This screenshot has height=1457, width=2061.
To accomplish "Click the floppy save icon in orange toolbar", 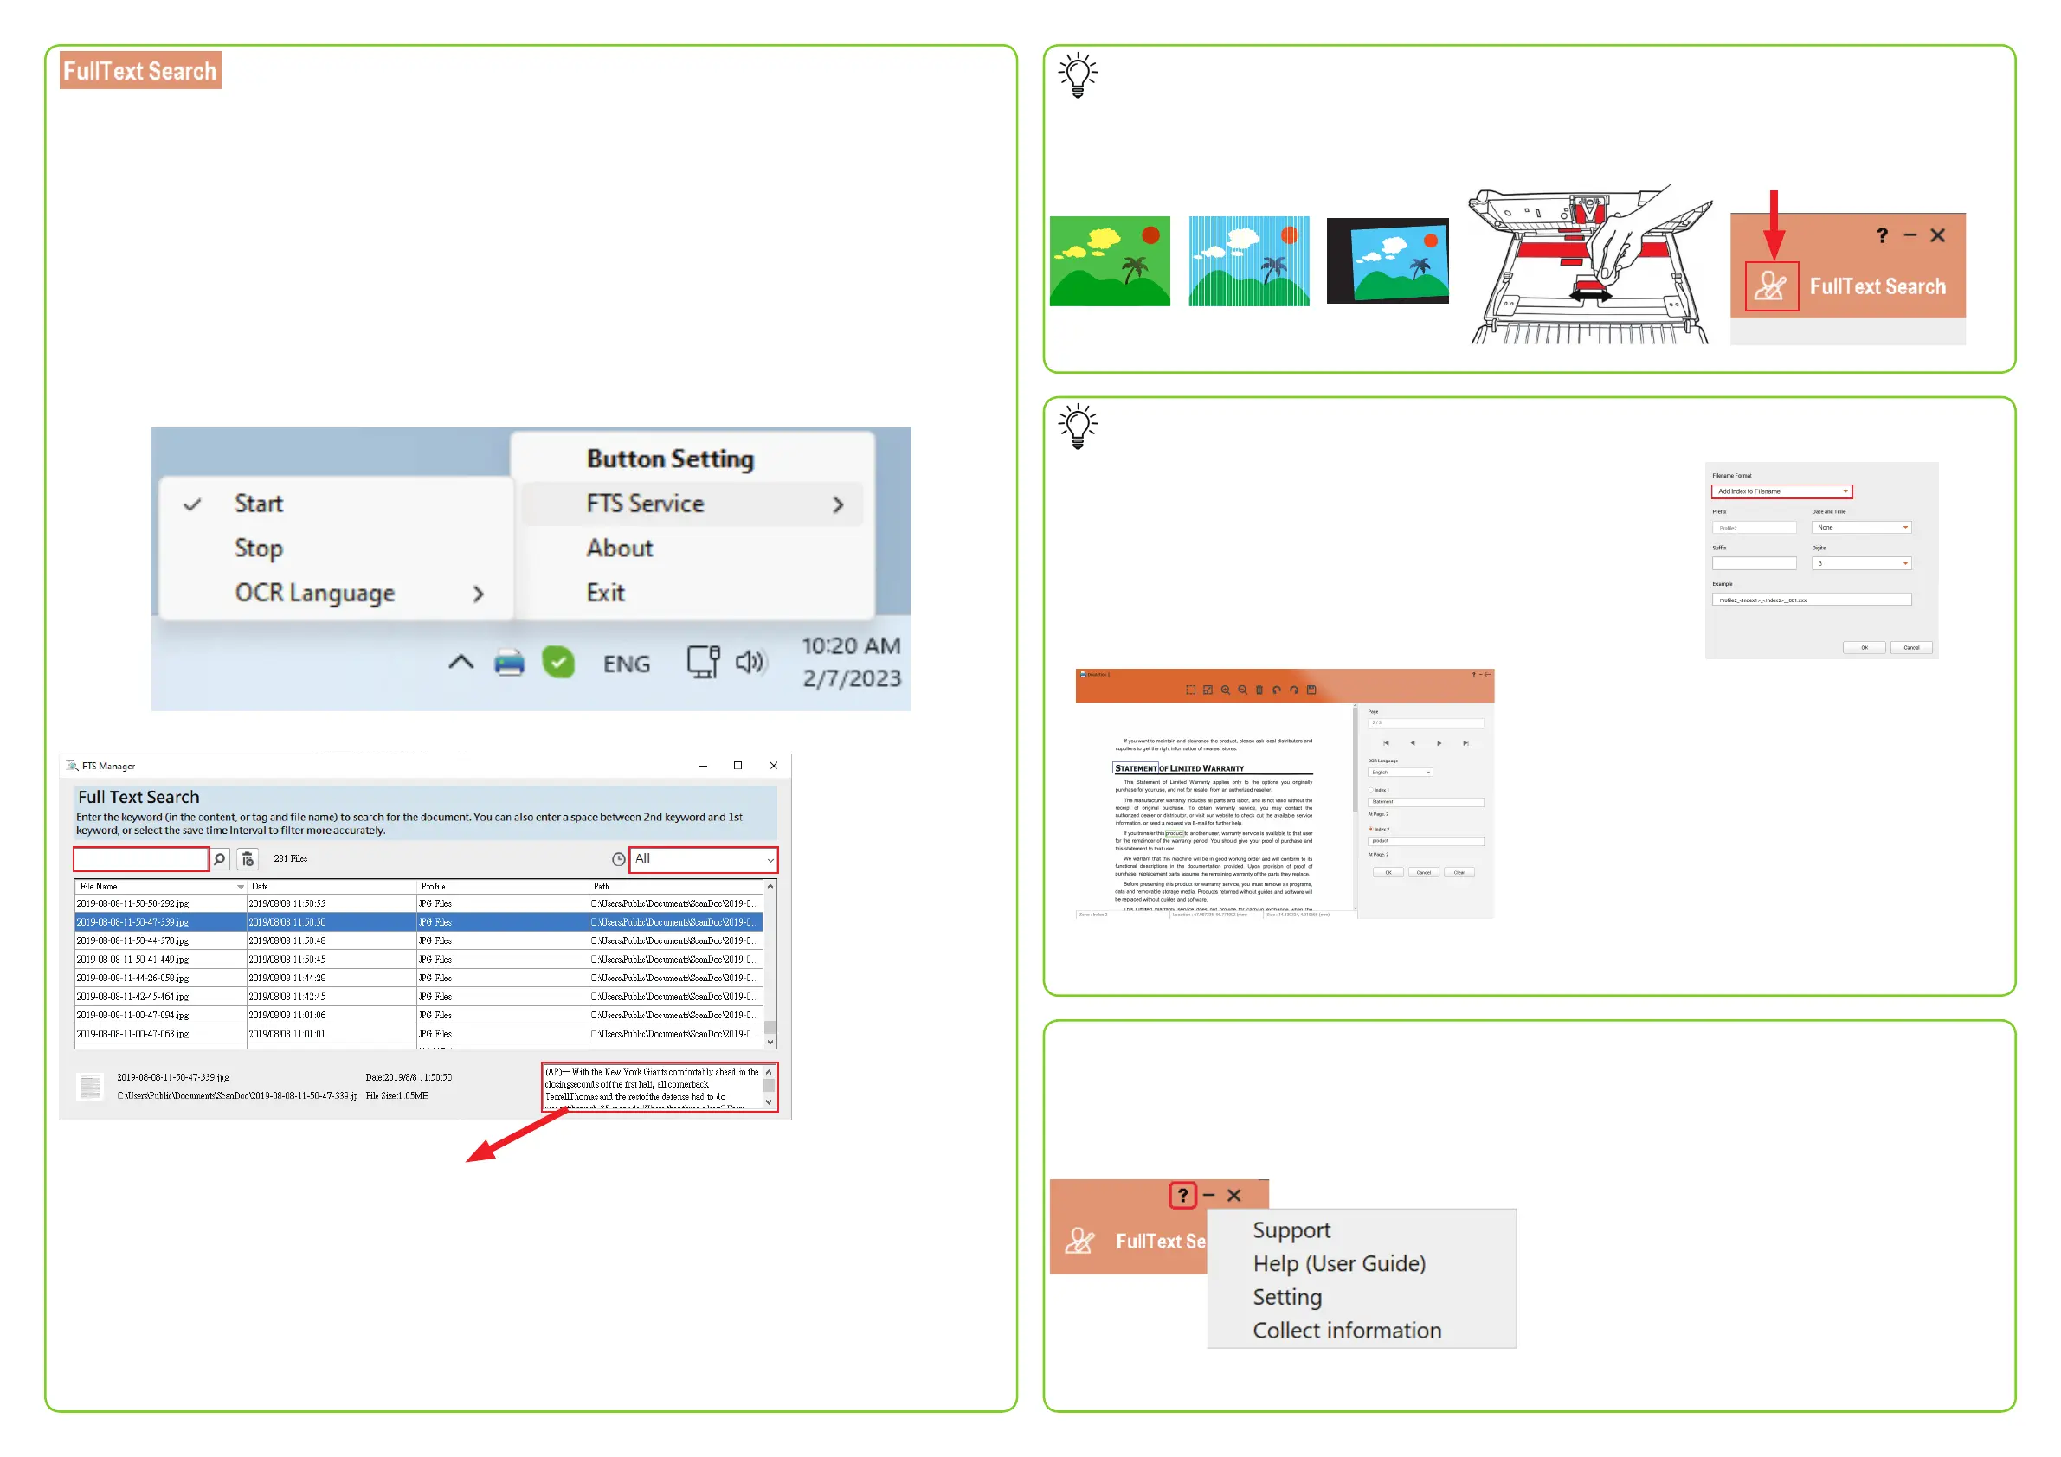I will (1311, 690).
